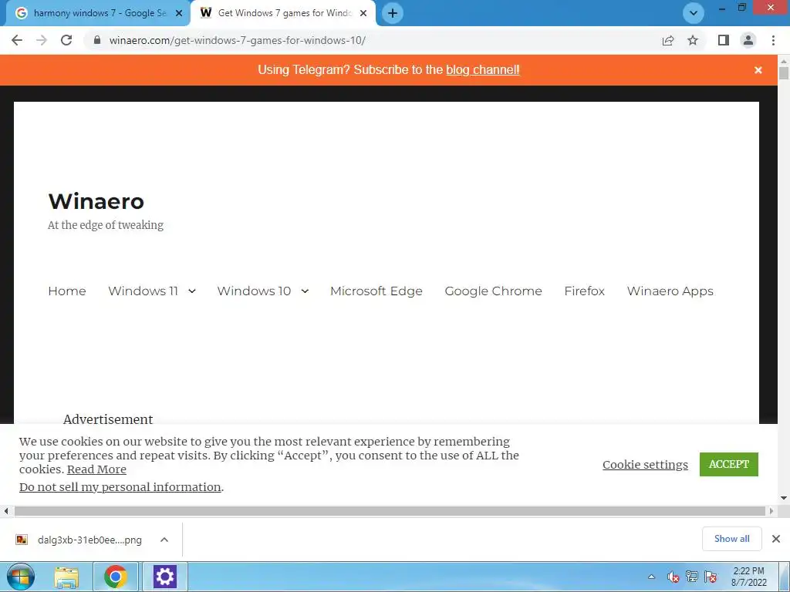Click the browser forward arrow
Screen dimensions: 790x592
(42, 40)
